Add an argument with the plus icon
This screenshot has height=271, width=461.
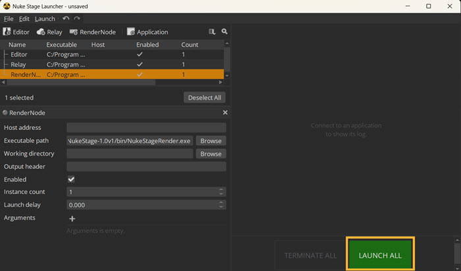pos(72,218)
